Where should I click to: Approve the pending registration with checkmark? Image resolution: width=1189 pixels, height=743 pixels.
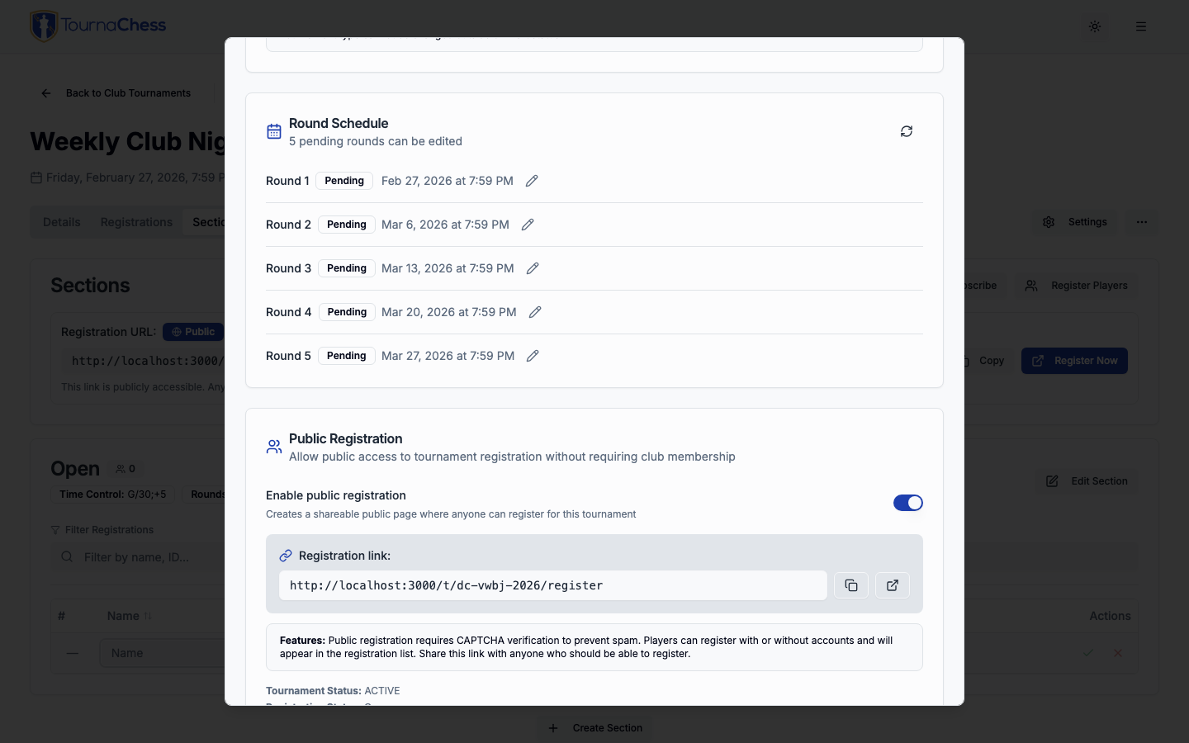(1088, 653)
